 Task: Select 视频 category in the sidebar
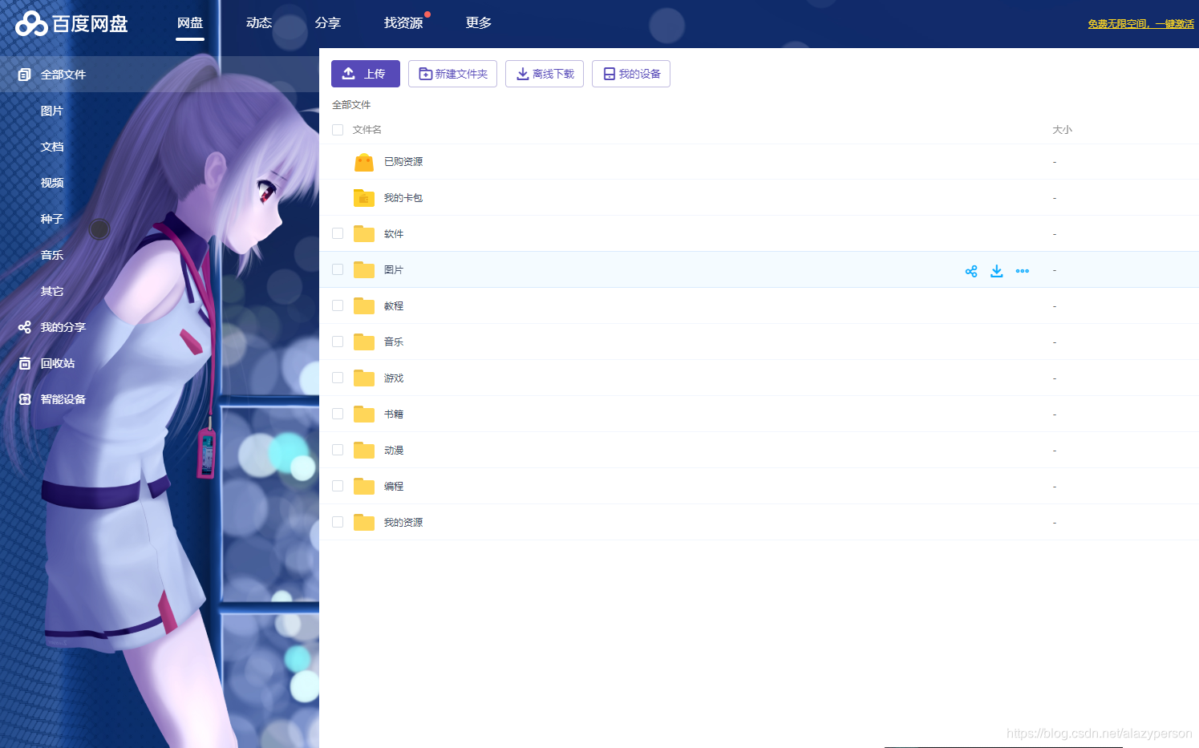[x=52, y=183]
